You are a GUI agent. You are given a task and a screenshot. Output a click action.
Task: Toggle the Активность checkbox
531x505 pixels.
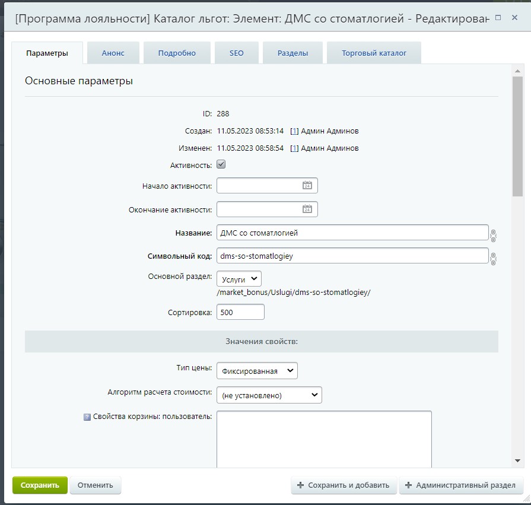coord(221,164)
